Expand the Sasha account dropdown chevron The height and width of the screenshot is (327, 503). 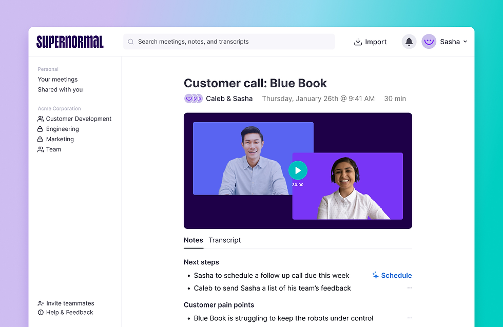click(x=465, y=42)
